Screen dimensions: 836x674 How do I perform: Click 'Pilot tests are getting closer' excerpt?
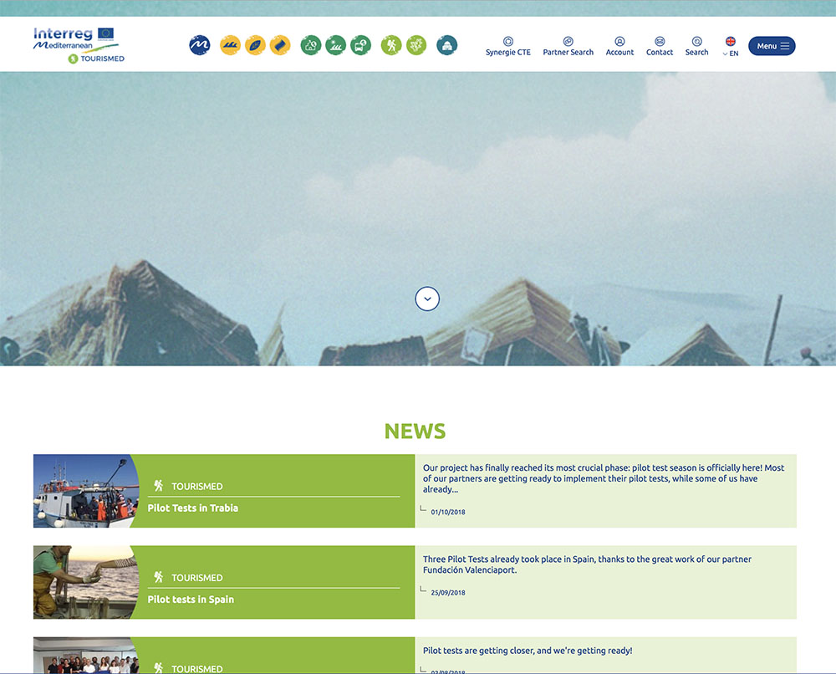coord(528,651)
